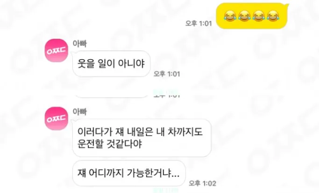Tap the sender name 아빠 above 이러다가 message
Viewport: 319px width, 193px height.
tap(80, 112)
